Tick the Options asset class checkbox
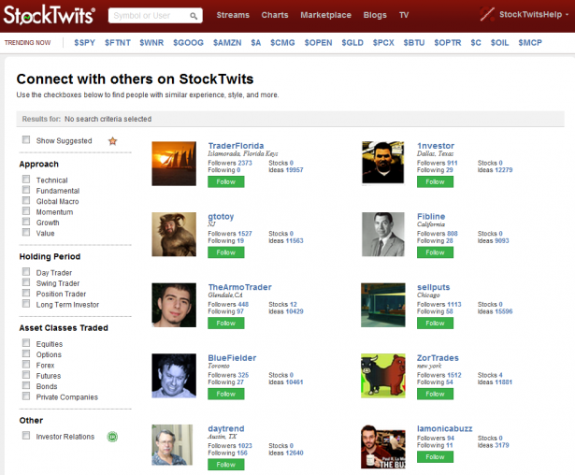The image size is (575, 475). click(26, 354)
